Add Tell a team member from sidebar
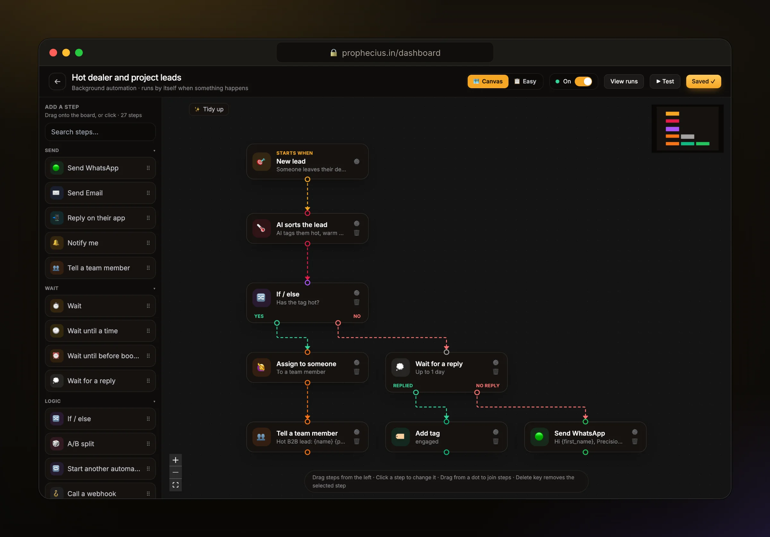This screenshot has height=537, width=770. (100, 268)
